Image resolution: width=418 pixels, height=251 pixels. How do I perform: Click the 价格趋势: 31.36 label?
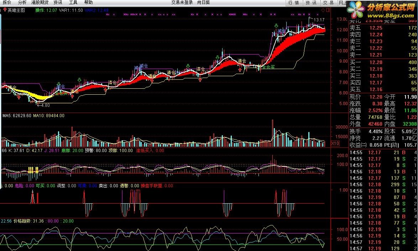pyautogui.click(x=28, y=221)
